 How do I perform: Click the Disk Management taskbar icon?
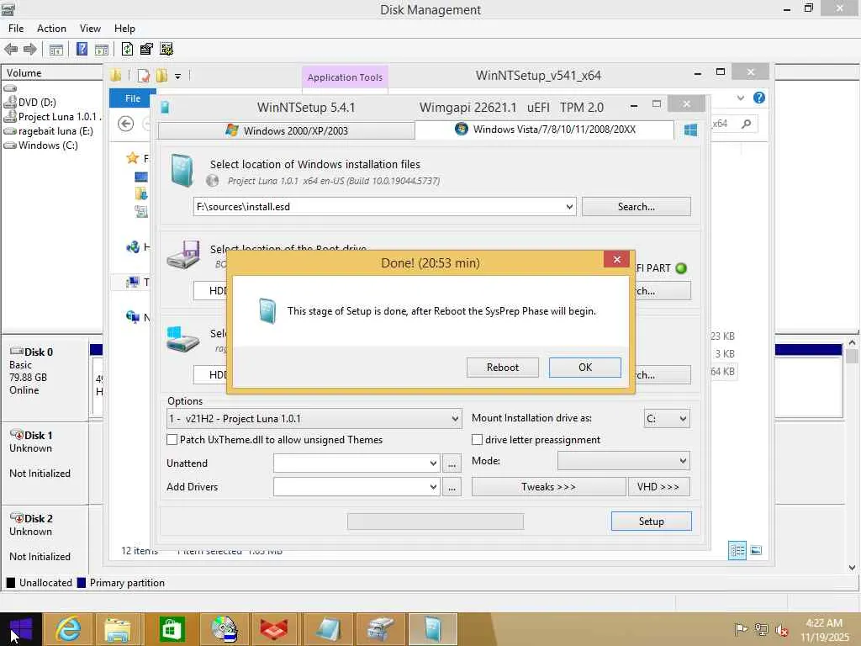[380, 629]
